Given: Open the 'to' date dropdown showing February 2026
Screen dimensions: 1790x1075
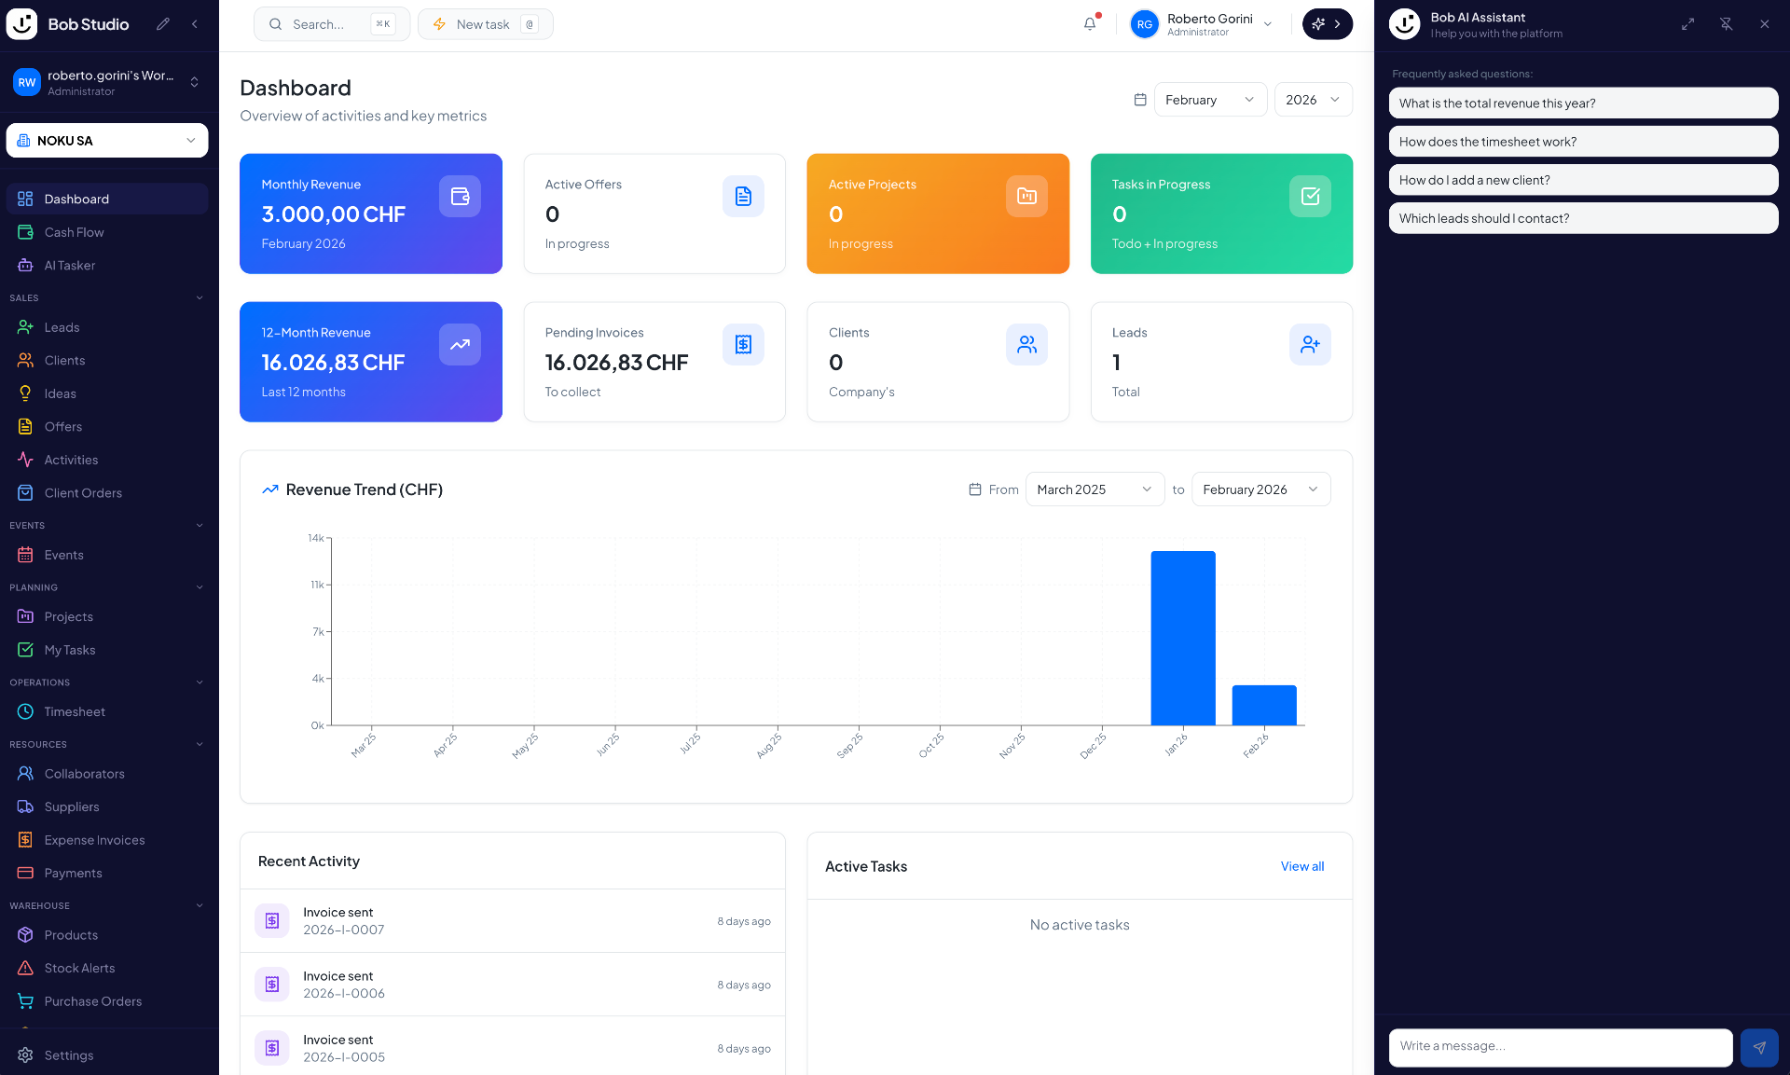Looking at the screenshot, I should [x=1260, y=489].
